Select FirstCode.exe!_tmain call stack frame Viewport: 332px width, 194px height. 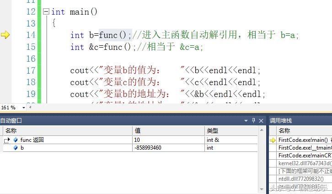[304, 148]
